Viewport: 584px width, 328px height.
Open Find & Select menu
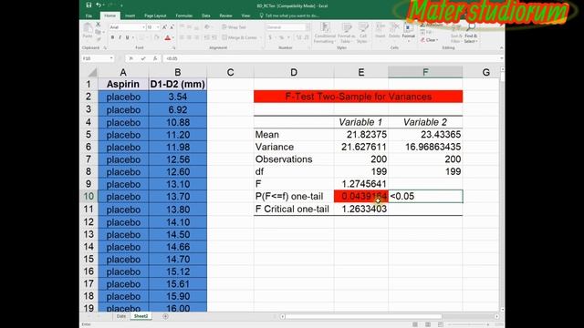point(471,33)
